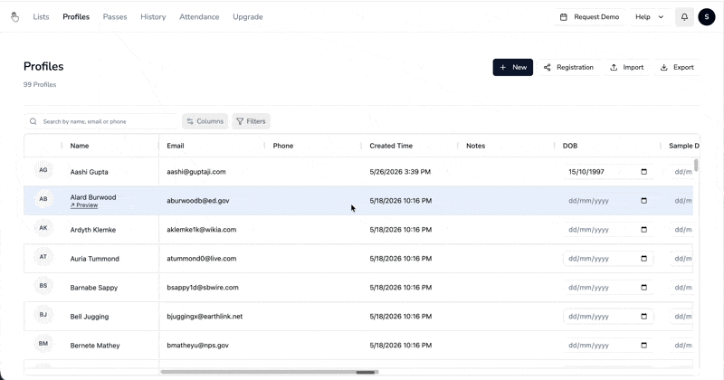Click email atummond0@live.com
Viewport: 724px width, 380px height.
[201, 259]
